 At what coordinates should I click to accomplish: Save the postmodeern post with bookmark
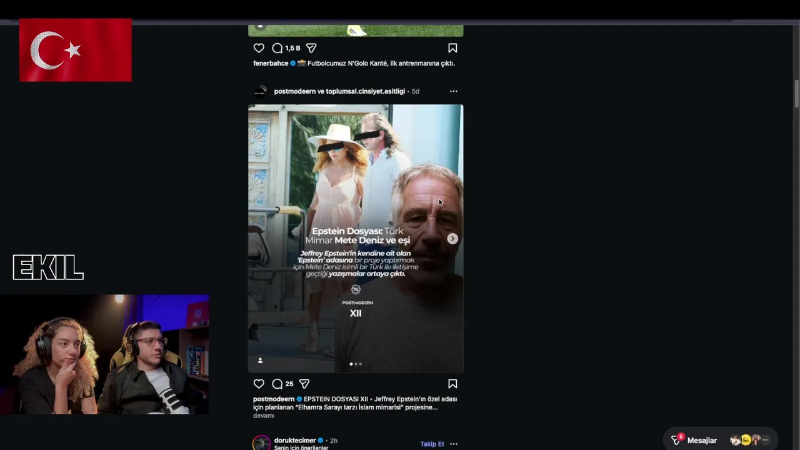tap(452, 384)
